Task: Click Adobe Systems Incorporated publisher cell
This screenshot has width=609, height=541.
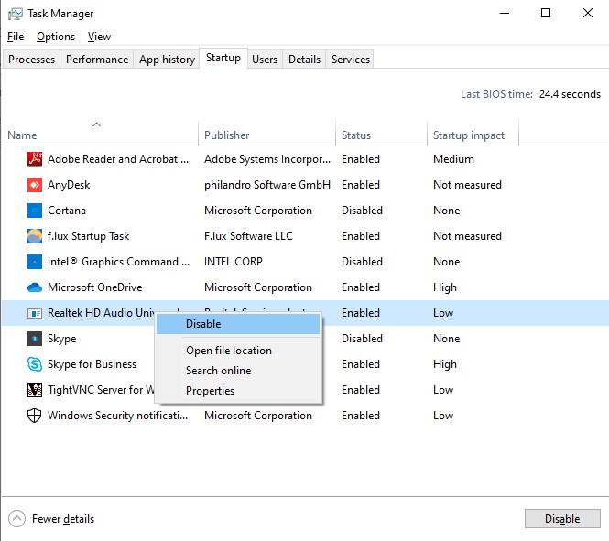Action: coord(267,159)
